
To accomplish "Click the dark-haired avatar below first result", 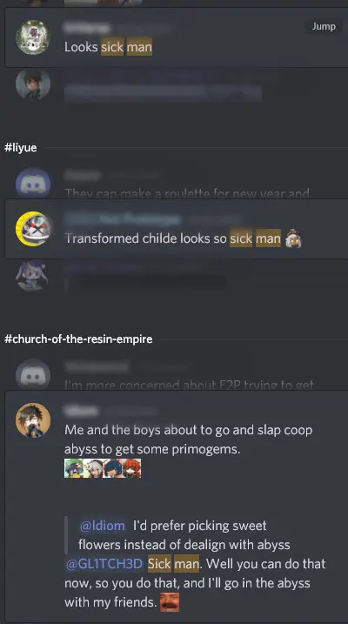I will pyautogui.click(x=32, y=84).
